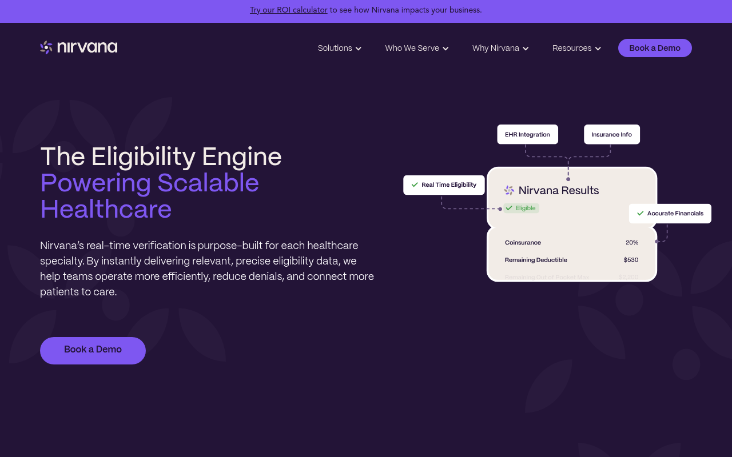Expand the Who We Serve chevron
732x457 pixels.
tap(445, 49)
